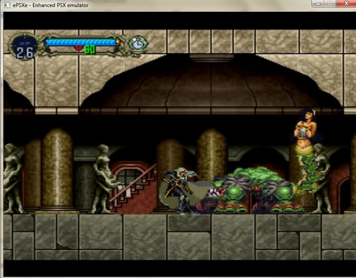
Task: Click the red heart ammo icon
Action: 79,49
